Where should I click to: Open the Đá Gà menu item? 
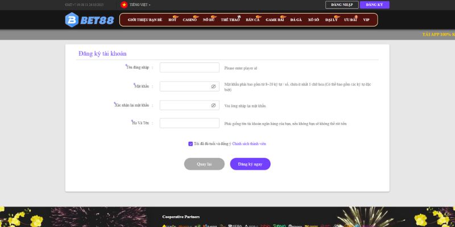point(296,20)
